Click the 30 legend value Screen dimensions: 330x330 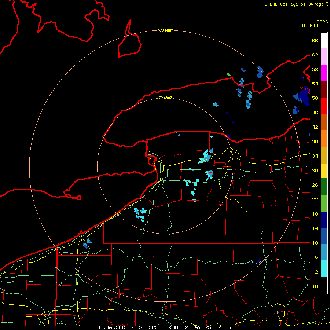pyautogui.click(x=315, y=170)
